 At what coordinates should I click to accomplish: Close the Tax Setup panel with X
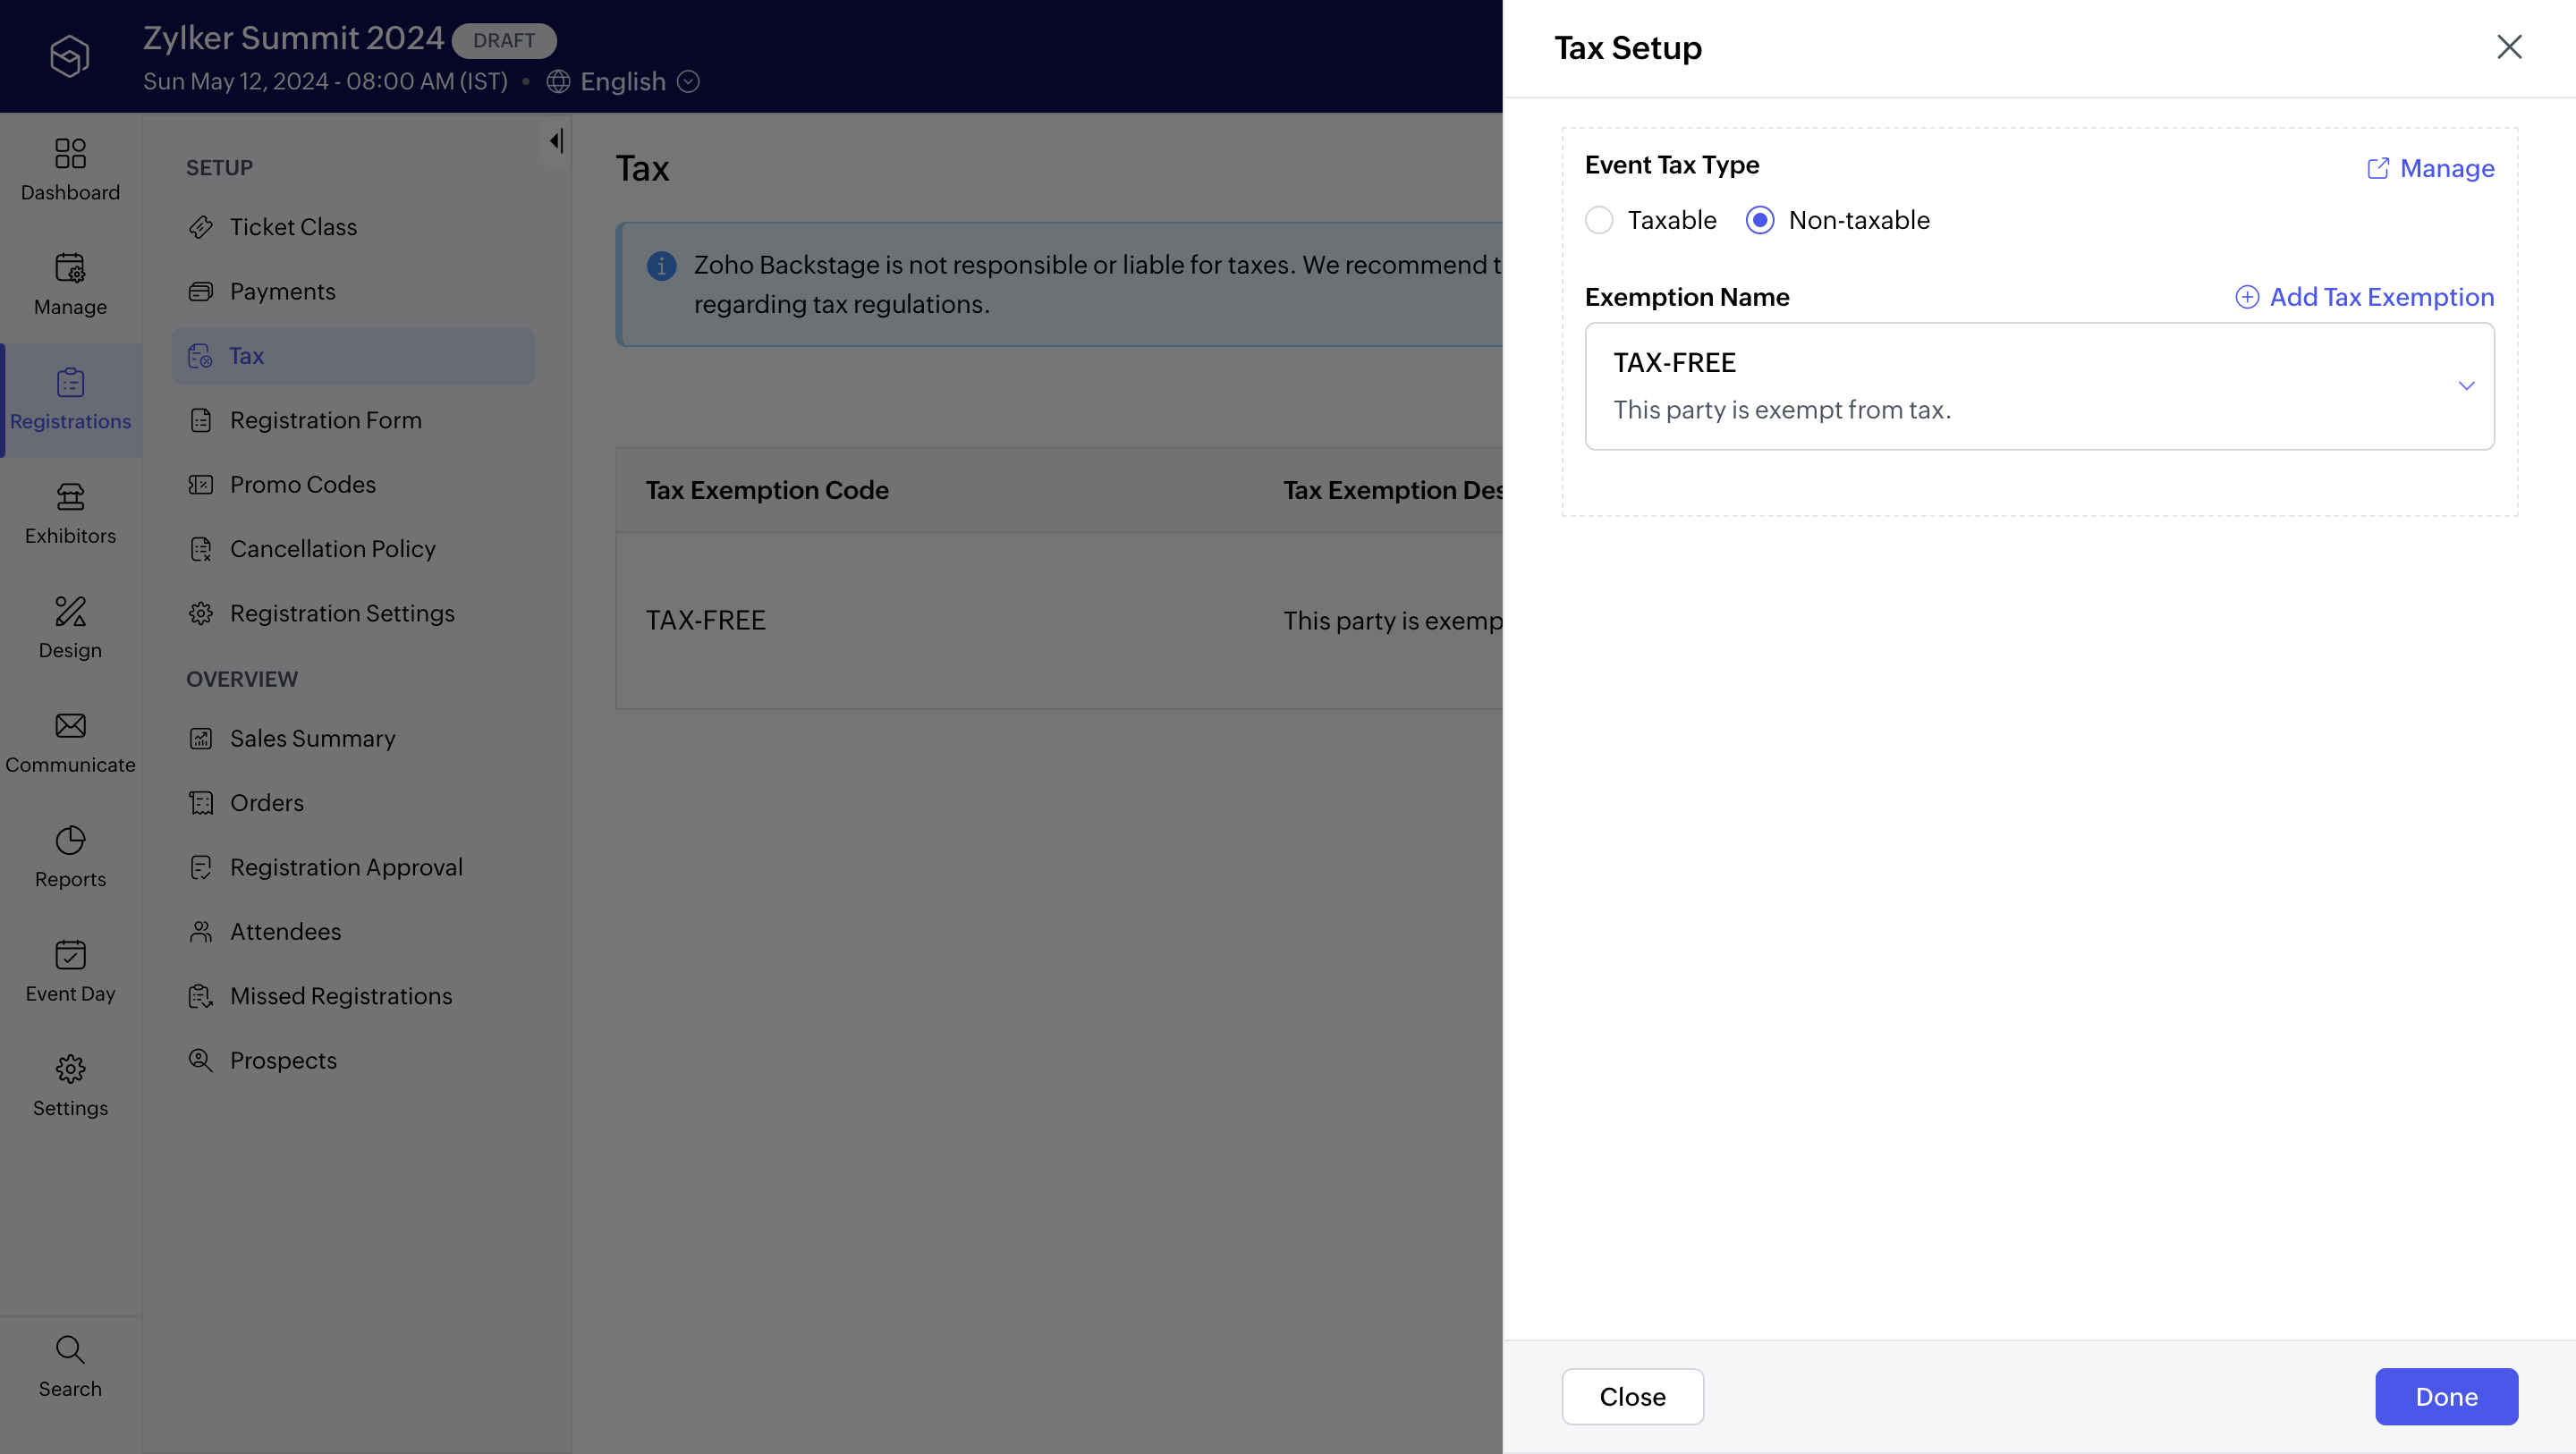pos(2508,47)
